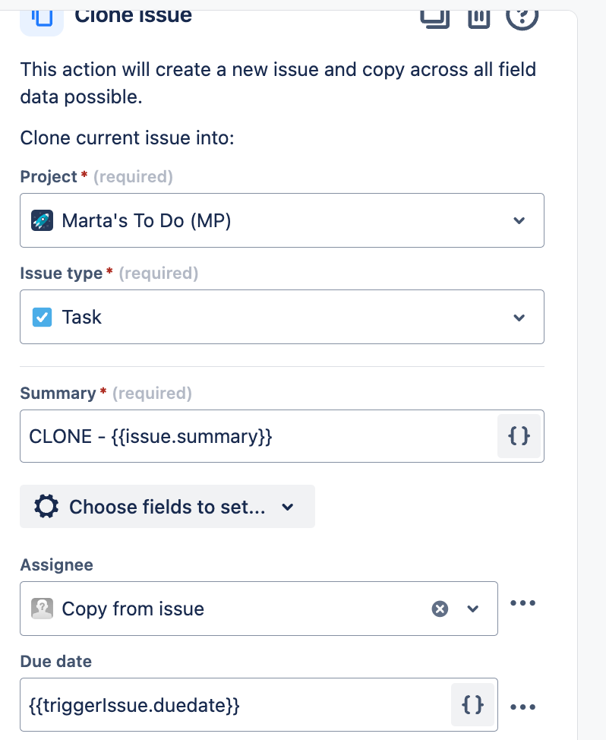Image resolution: width=606 pixels, height=740 pixels.
Task: Insert smart value in the Due date field
Action: tap(472, 705)
